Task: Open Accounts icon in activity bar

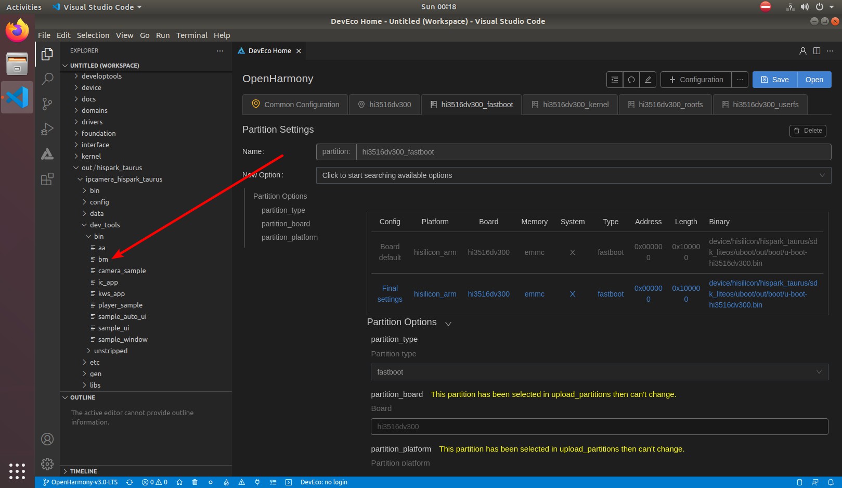Action: pyautogui.click(x=47, y=439)
